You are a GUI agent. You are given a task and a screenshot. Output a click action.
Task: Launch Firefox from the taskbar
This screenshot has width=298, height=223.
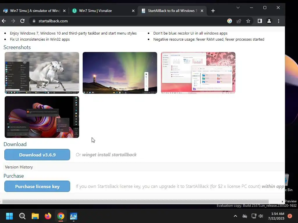pyautogui.click(x=48, y=216)
